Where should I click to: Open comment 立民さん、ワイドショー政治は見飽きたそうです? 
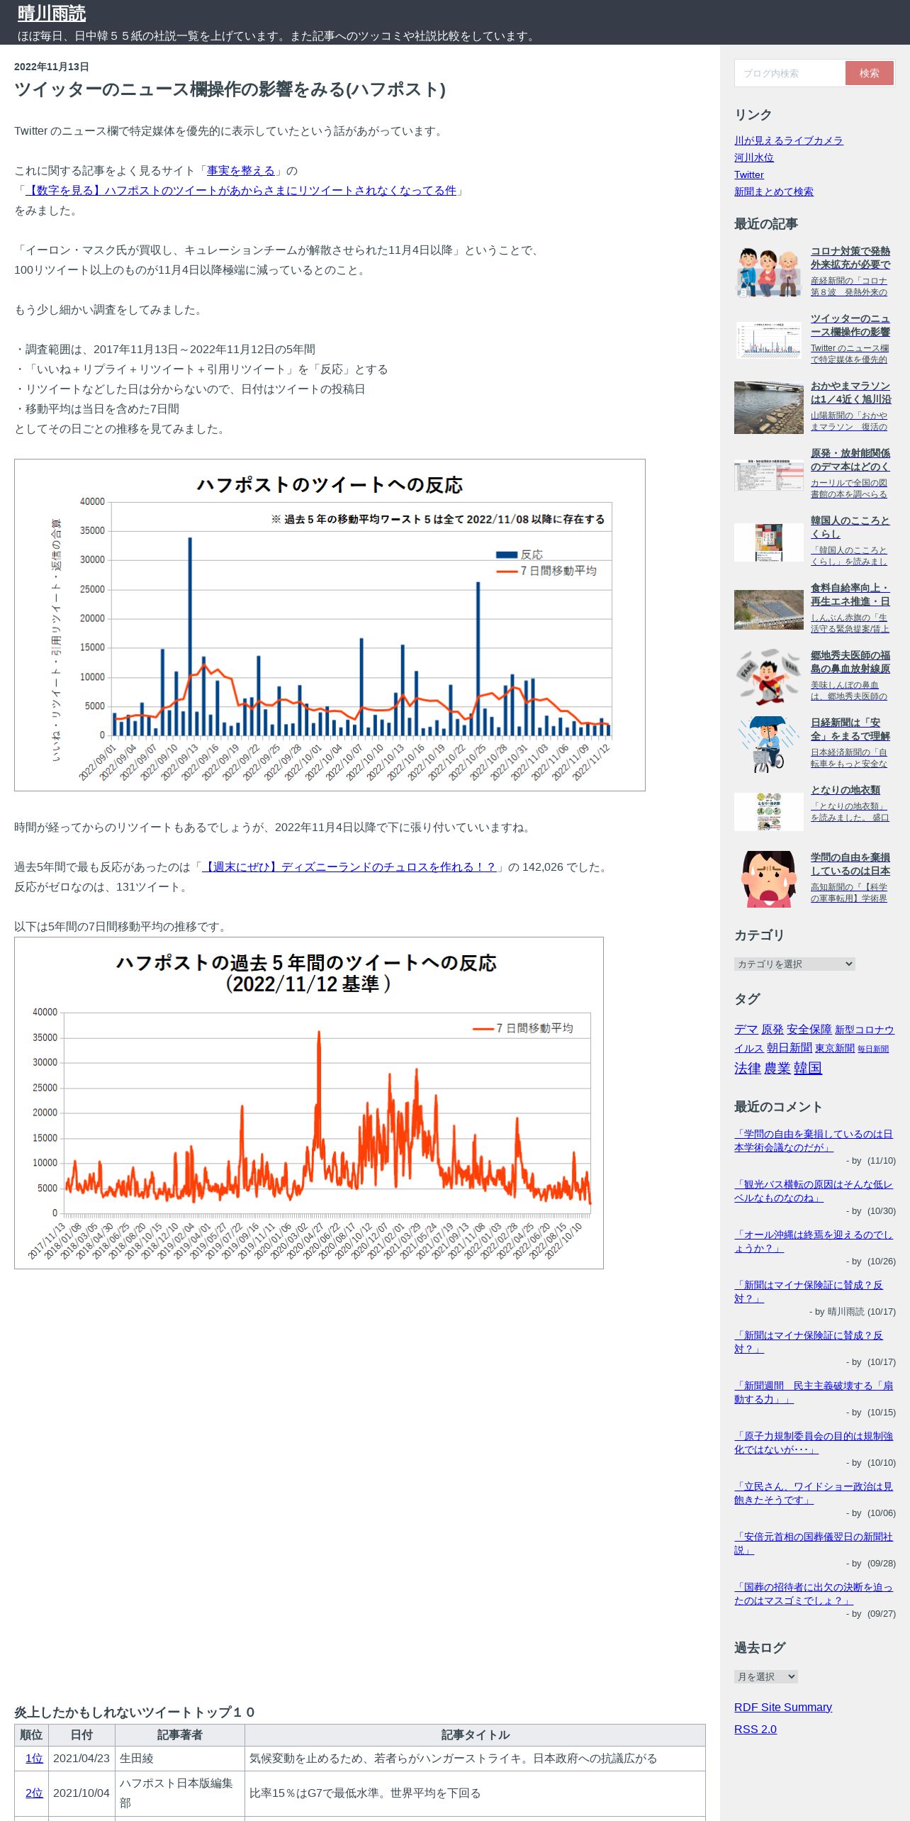(814, 1493)
